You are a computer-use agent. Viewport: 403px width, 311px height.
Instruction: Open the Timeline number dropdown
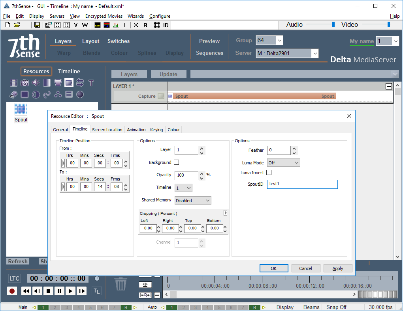[183, 188]
